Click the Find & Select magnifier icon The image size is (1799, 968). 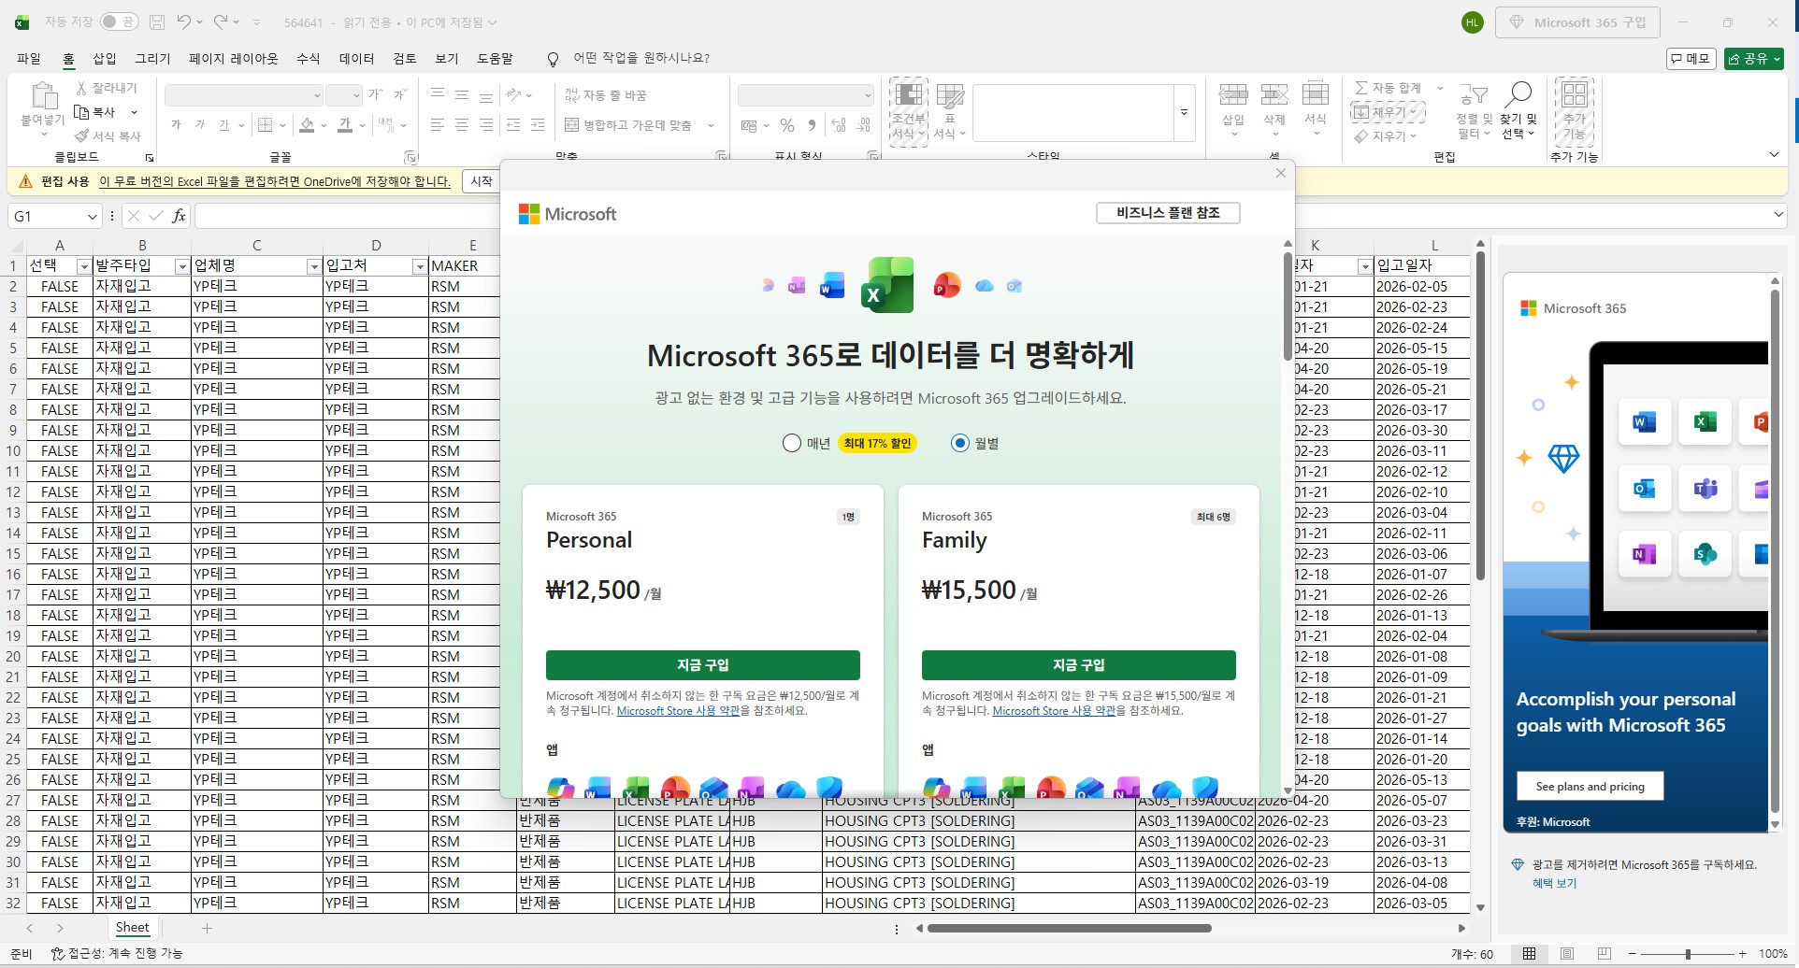(1518, 94)
